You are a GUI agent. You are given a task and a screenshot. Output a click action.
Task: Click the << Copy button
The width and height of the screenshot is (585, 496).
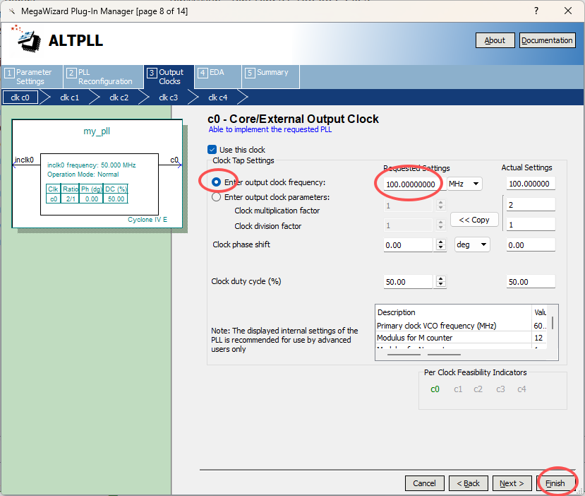474,220
